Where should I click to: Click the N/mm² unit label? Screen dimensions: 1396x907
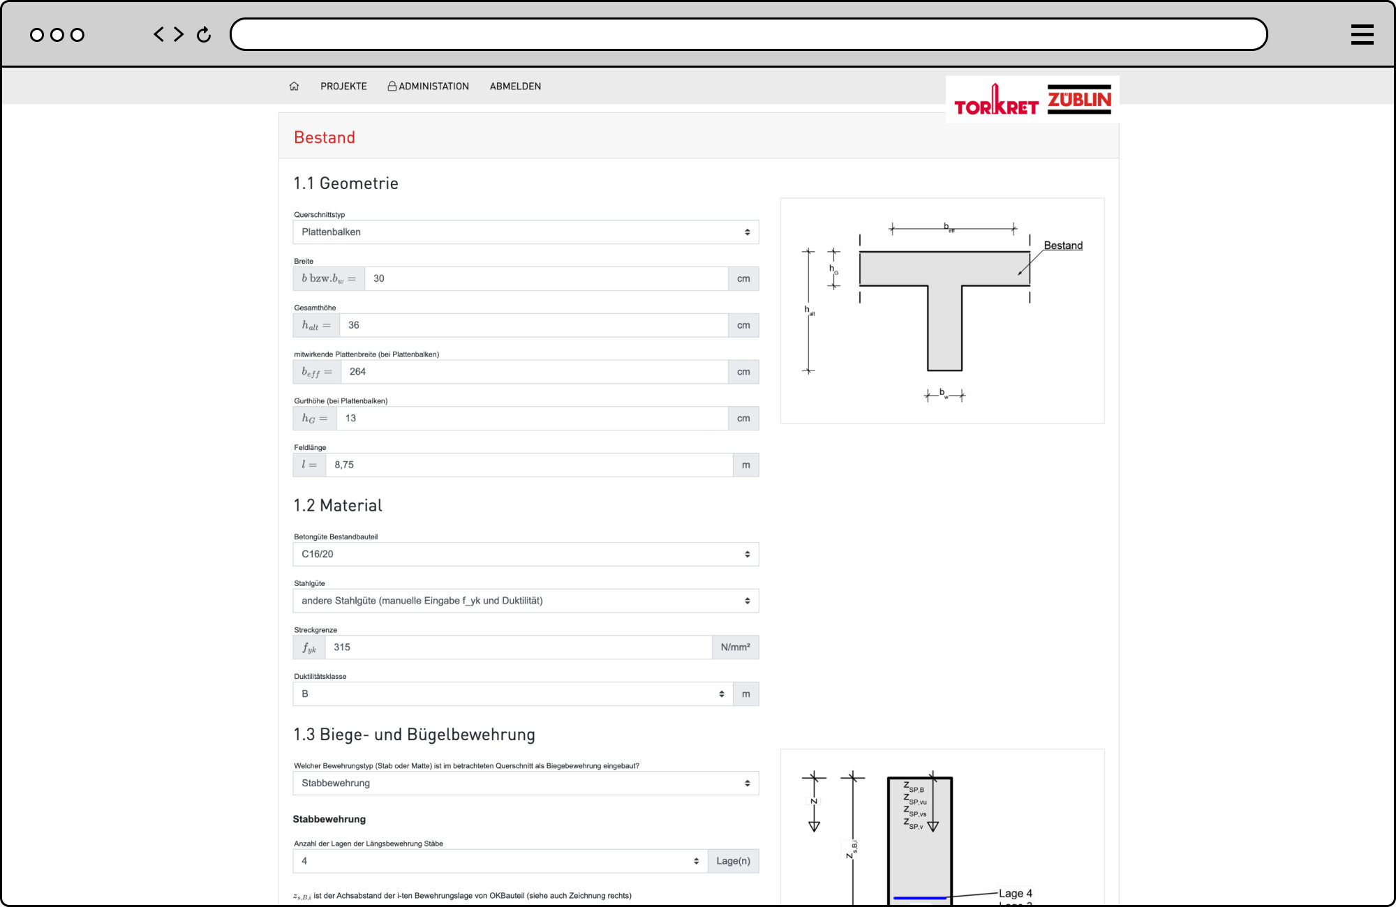click(x=736, y=647)
